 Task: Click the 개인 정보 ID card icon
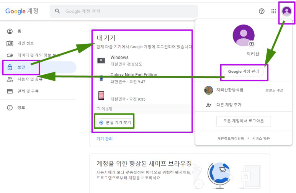click(10, 43)
